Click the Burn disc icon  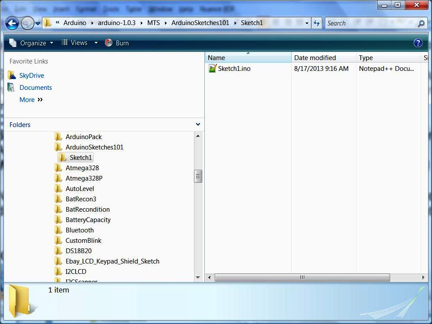click(x=108, y=42)
